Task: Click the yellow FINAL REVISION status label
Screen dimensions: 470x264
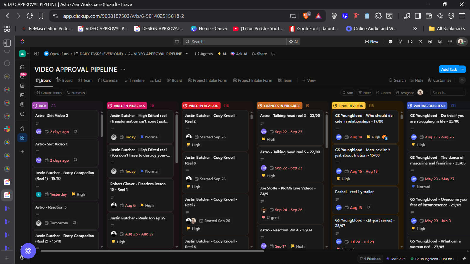Action: (349, 106)
